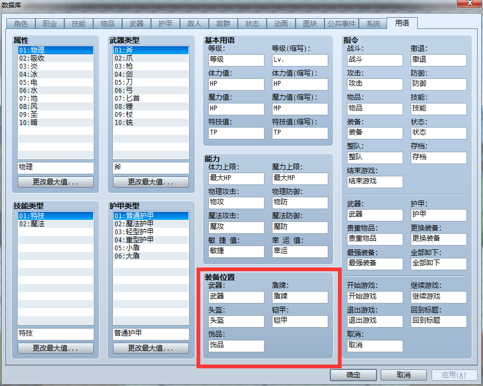Click the 特技值 field with TP
Image resolution: width=483 pixels, height=386 pixels.
tap(236, 133)
